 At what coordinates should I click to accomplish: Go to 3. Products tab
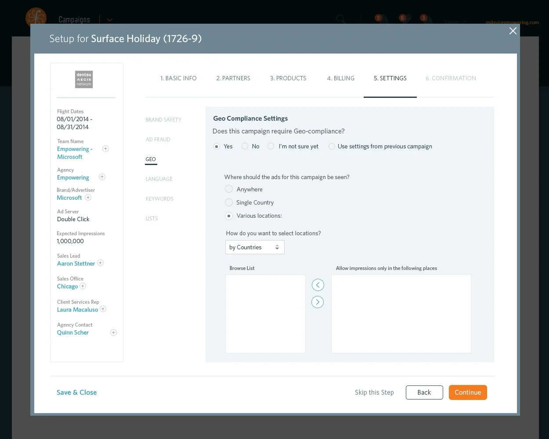tap(288, 78)
